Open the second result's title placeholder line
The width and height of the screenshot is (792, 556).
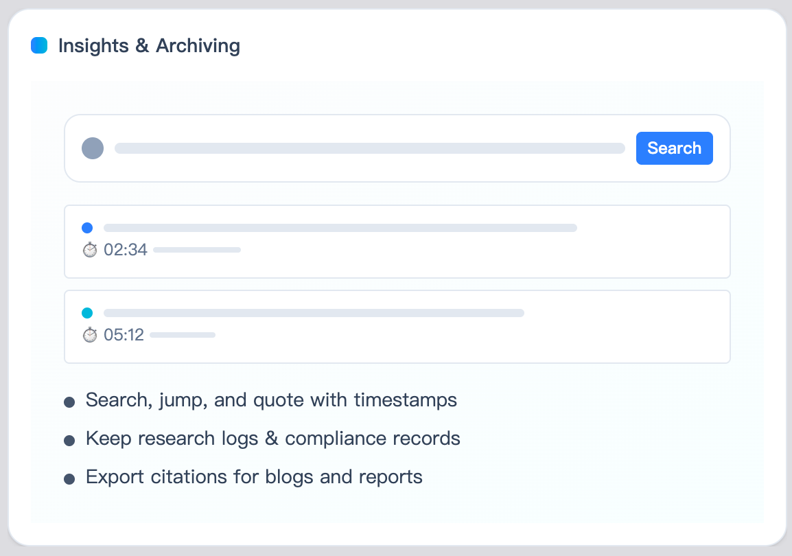[x=314, y=313]
